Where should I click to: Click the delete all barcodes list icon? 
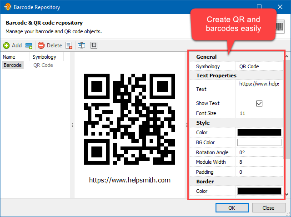pyautogui.click(x=69, y=45)
